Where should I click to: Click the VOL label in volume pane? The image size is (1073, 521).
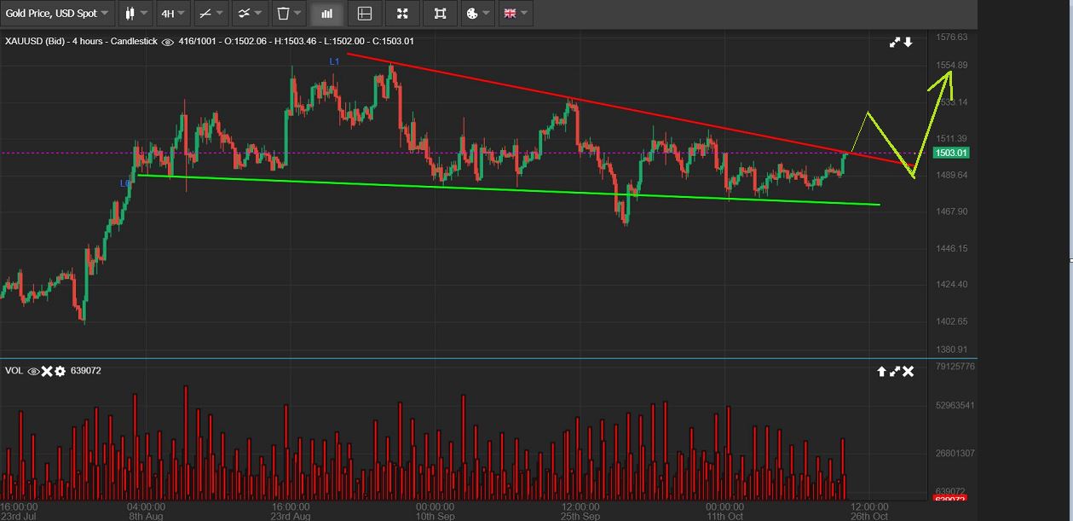pyautogui.click(x=14, y=371)
